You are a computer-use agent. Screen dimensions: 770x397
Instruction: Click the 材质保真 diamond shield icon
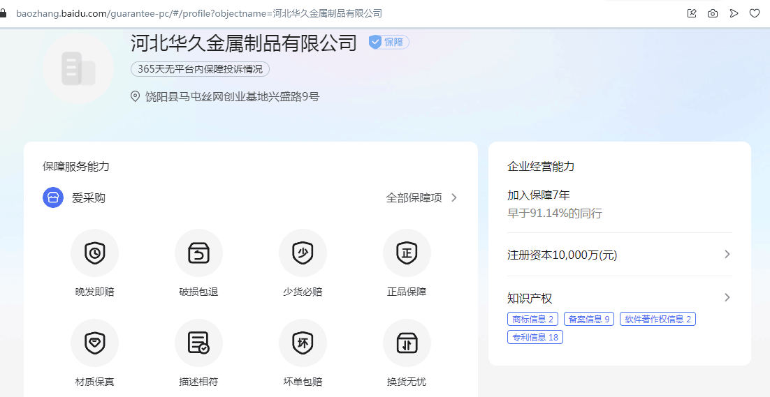click(x=94, y=343)
